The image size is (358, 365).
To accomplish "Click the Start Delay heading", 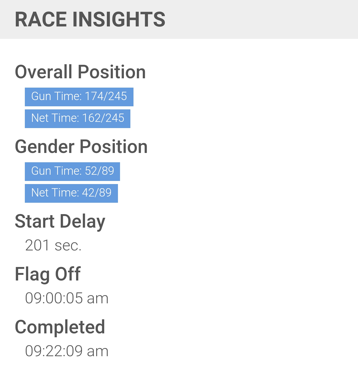I will click(x=60, y=222).
